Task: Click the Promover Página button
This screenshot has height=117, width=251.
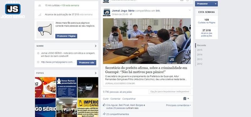Action: click(66, 36)
